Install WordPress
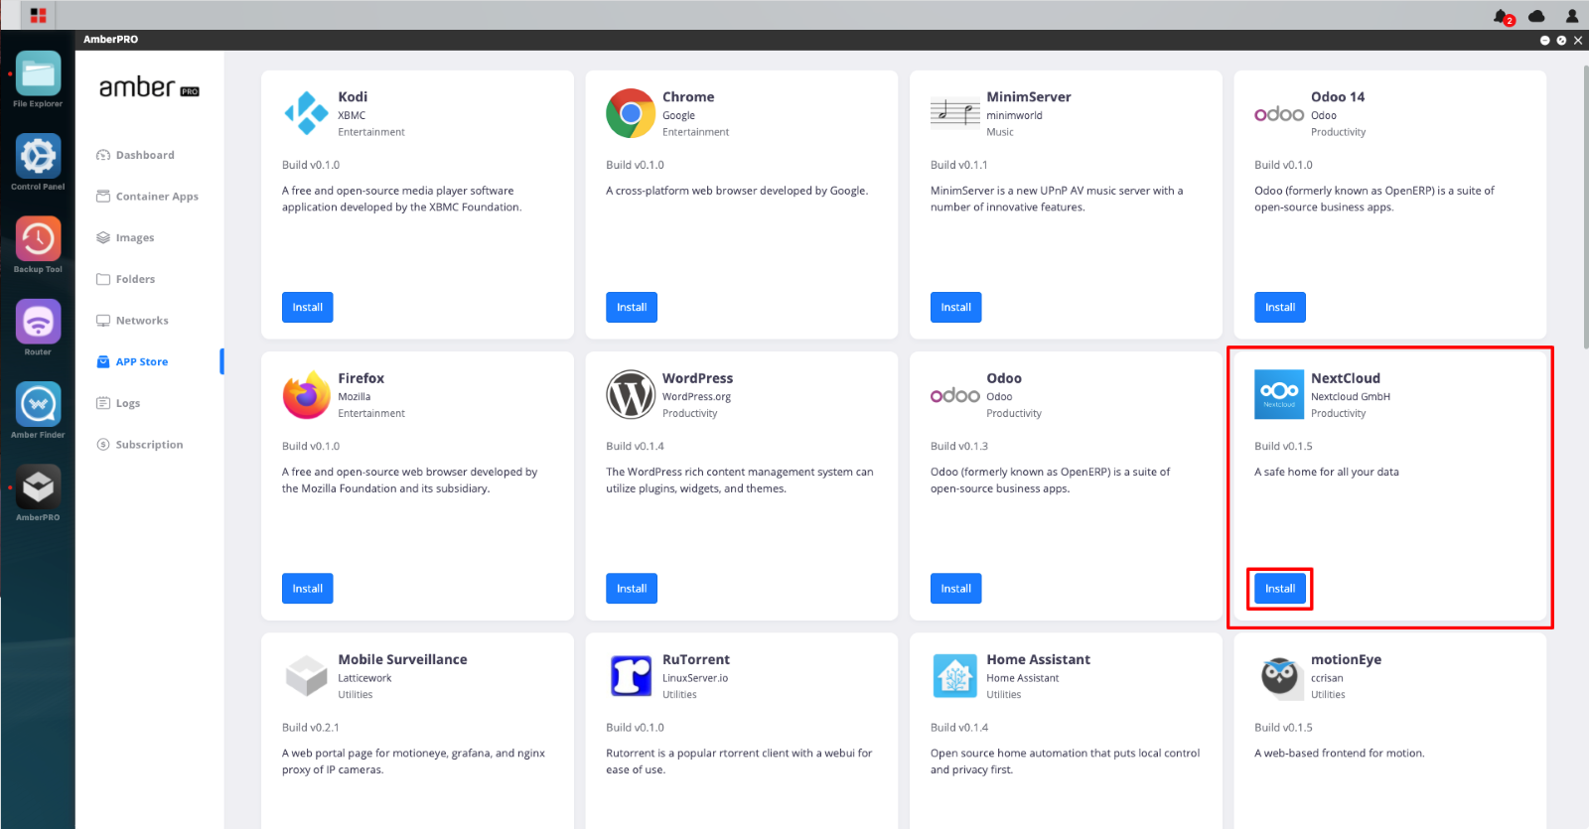 pyautogui.click(x=632, y=589)
